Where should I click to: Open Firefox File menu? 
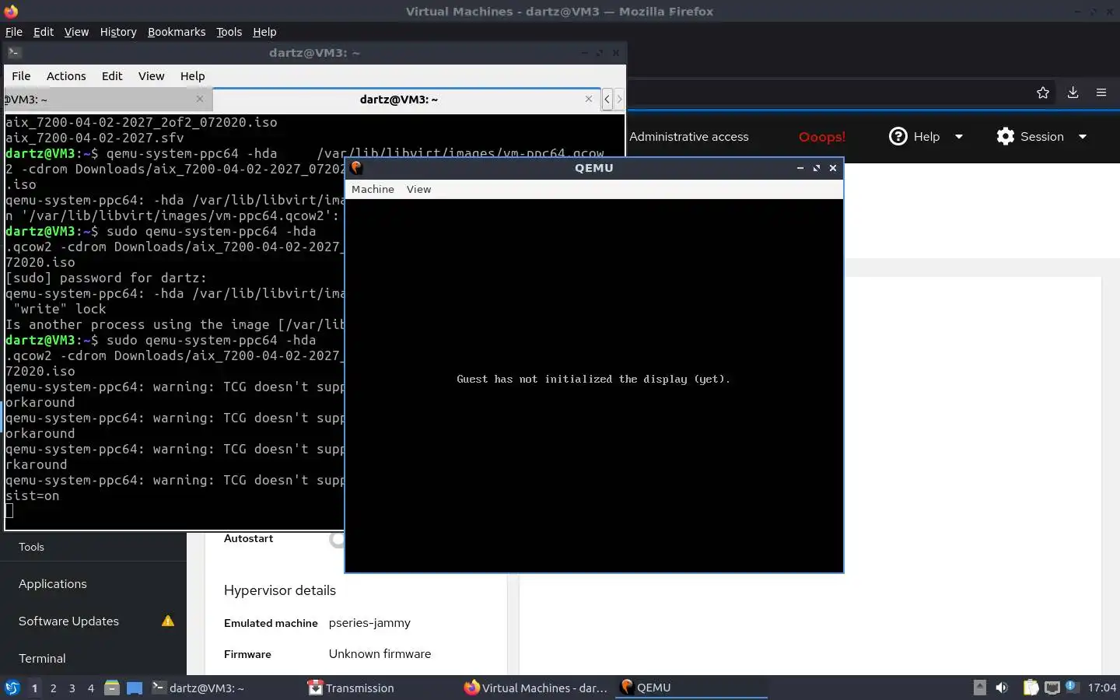pyautogui.click(x=14, y=32)
